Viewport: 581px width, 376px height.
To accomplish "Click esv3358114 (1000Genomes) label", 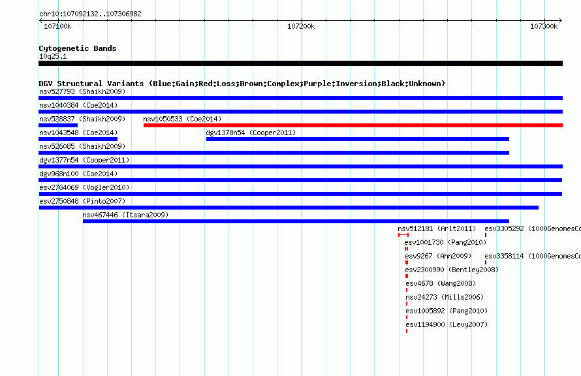I will (533, 256).
